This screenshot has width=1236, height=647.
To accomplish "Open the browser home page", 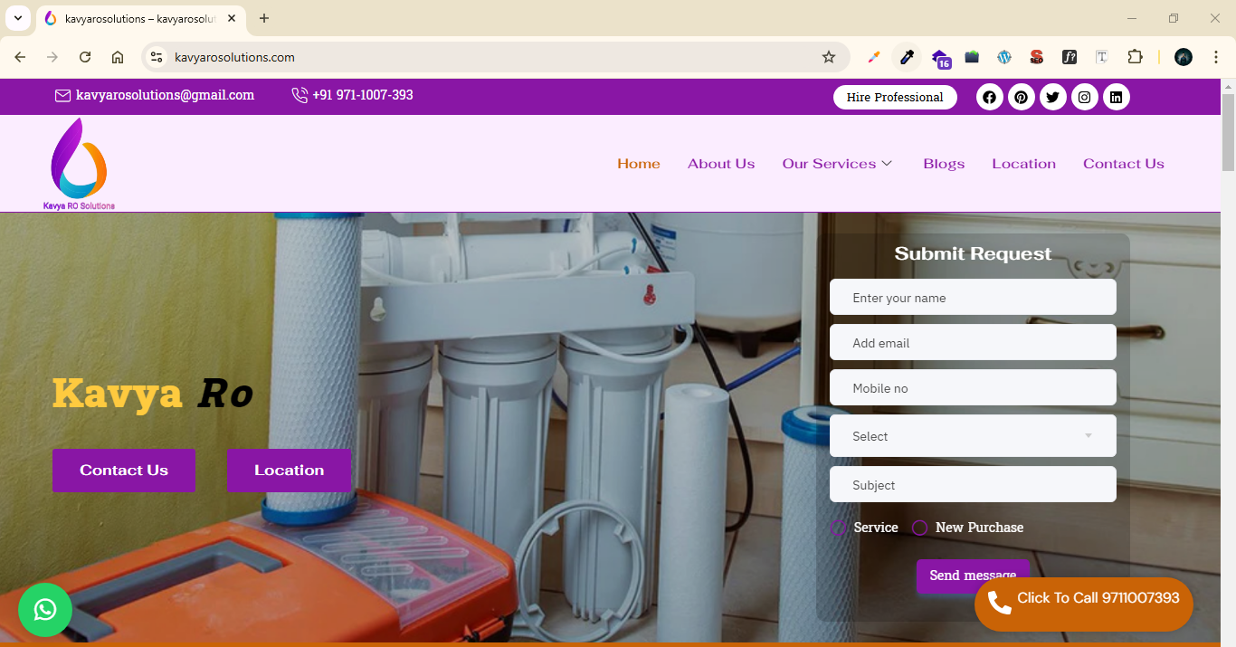I will (x=118, y=57).
